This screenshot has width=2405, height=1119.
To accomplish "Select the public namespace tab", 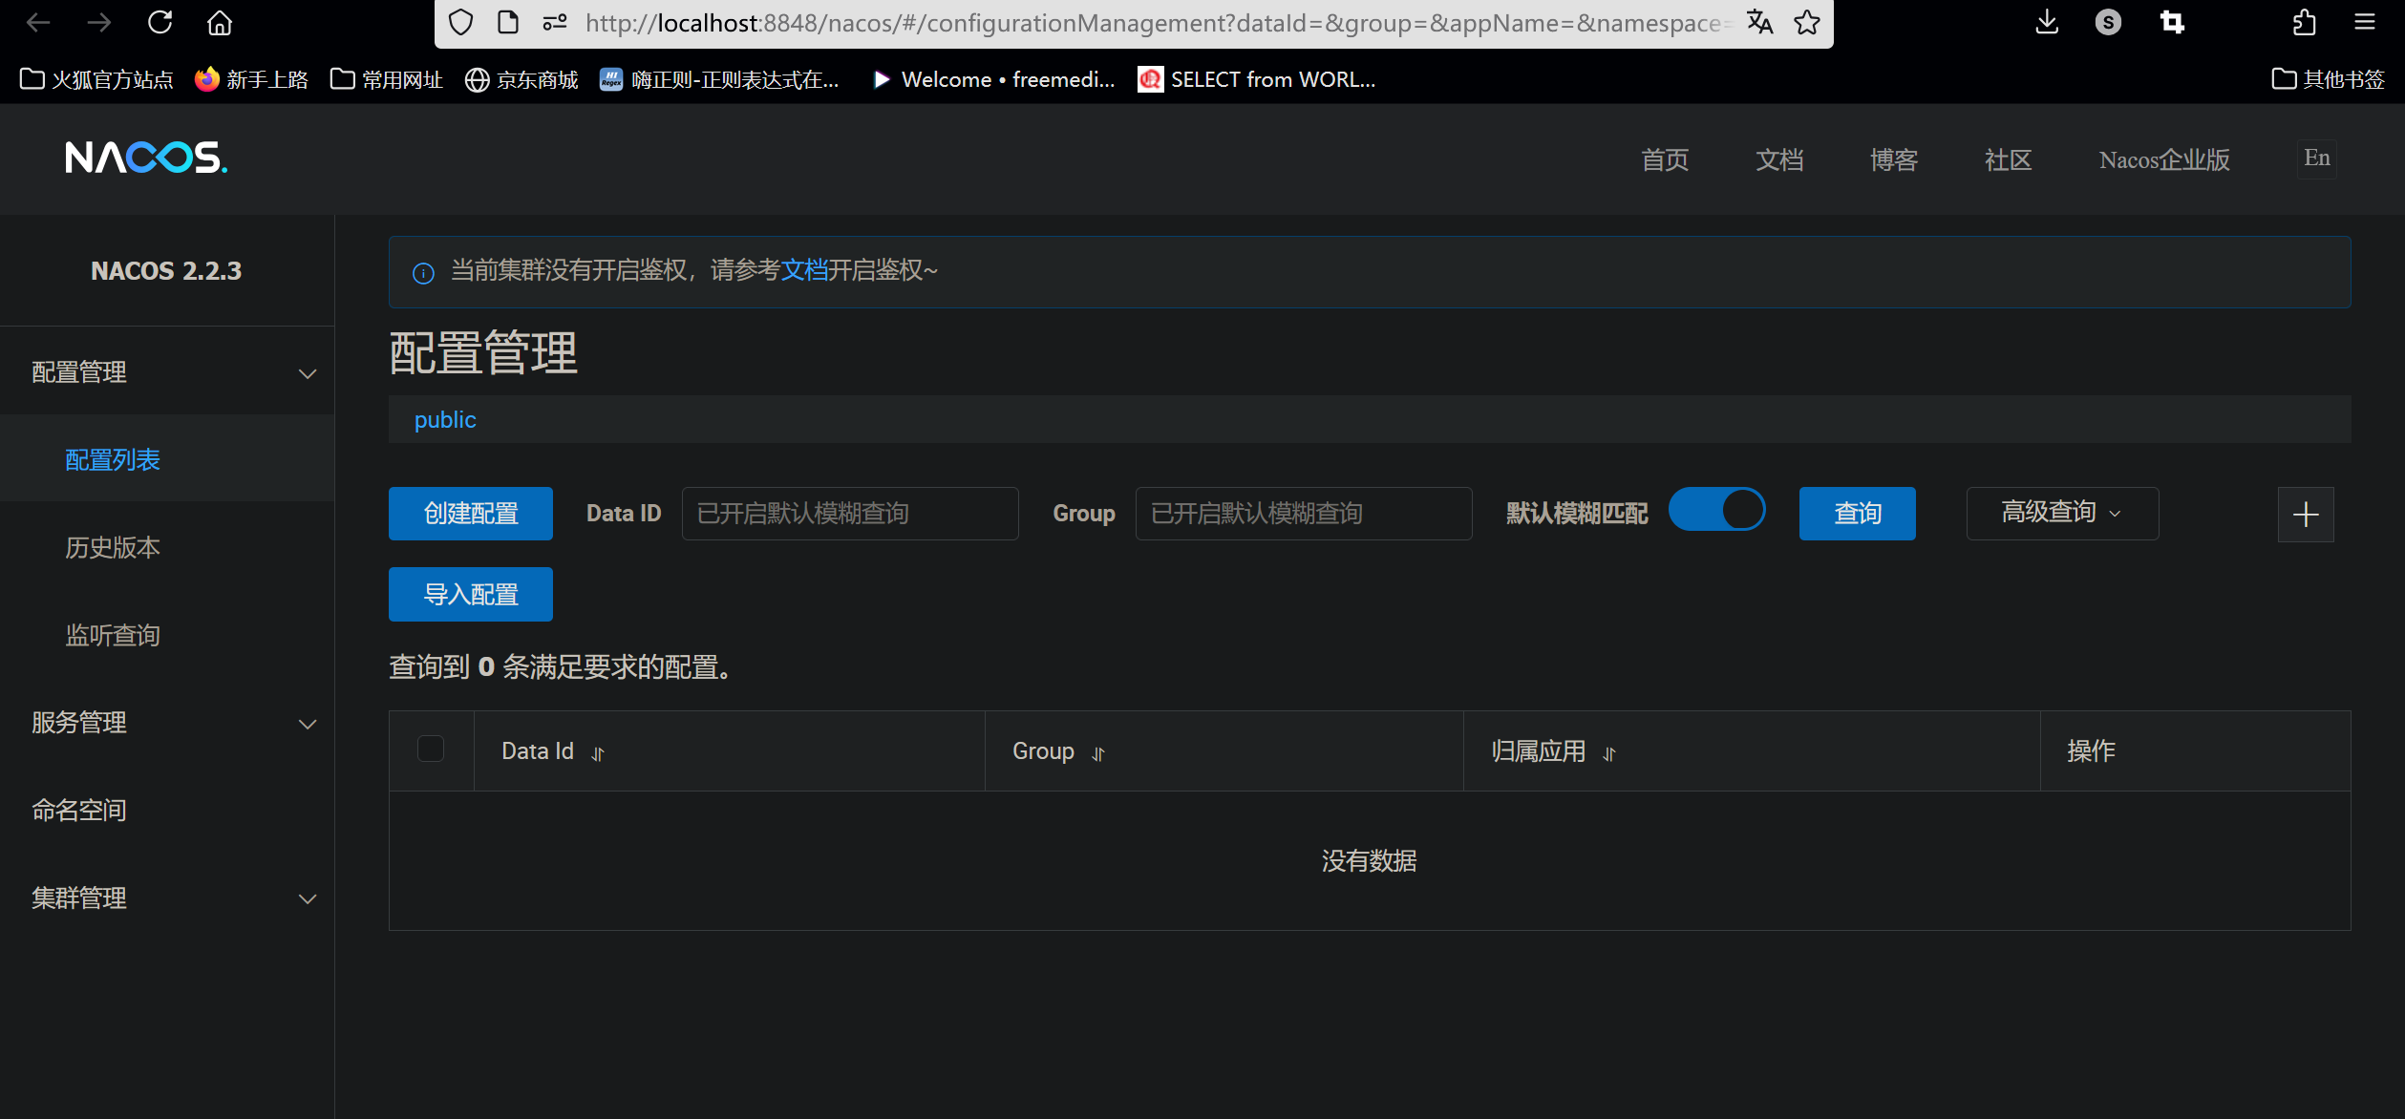I will pos(445,420).
